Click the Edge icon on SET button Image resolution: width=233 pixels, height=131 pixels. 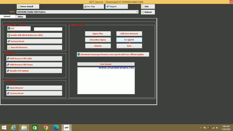pyautogui.click(x=9, y=28)
